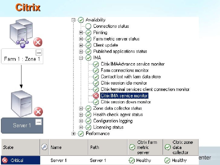Click the Client update health icon
The width and height of the screenshot is (220, 165).
pos(88,45)
